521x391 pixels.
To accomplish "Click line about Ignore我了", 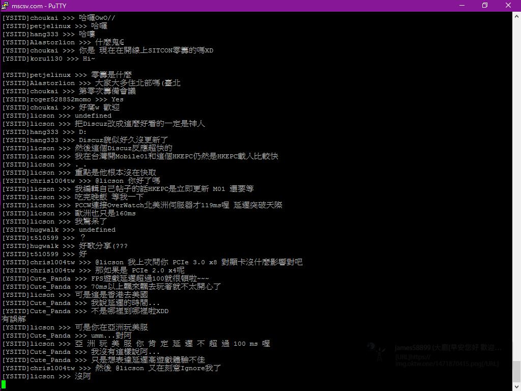I will coord(111,368).
